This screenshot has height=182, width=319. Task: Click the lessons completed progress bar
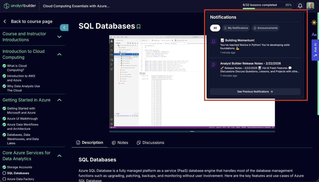click(267, 8)
